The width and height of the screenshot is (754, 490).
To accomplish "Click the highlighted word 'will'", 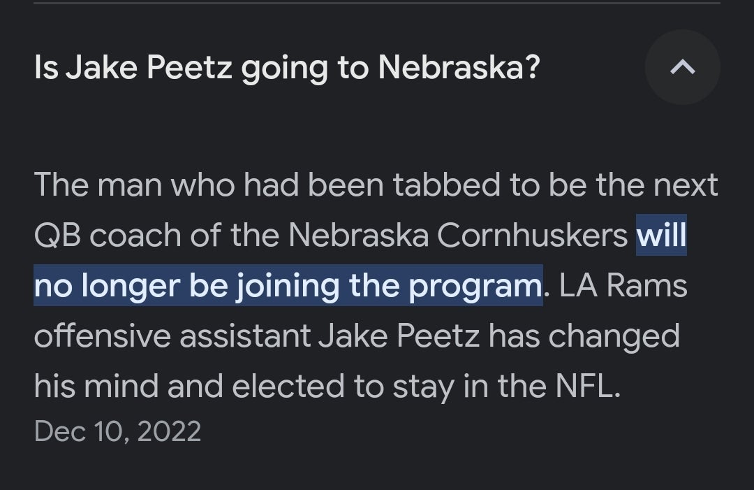I will (x=661, y=236).
